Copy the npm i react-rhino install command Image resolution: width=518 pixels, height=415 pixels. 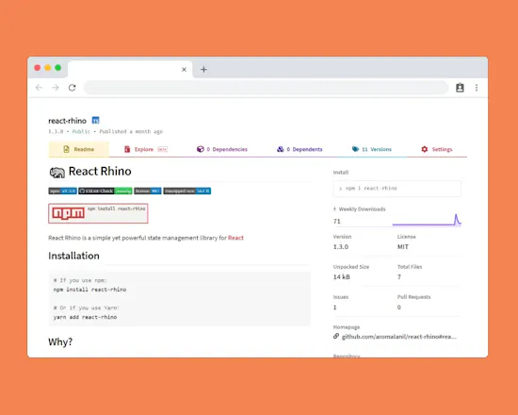397,189
